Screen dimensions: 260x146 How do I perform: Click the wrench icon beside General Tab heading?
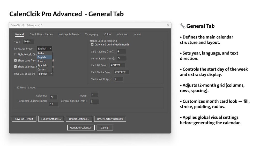tap(183, 26)
